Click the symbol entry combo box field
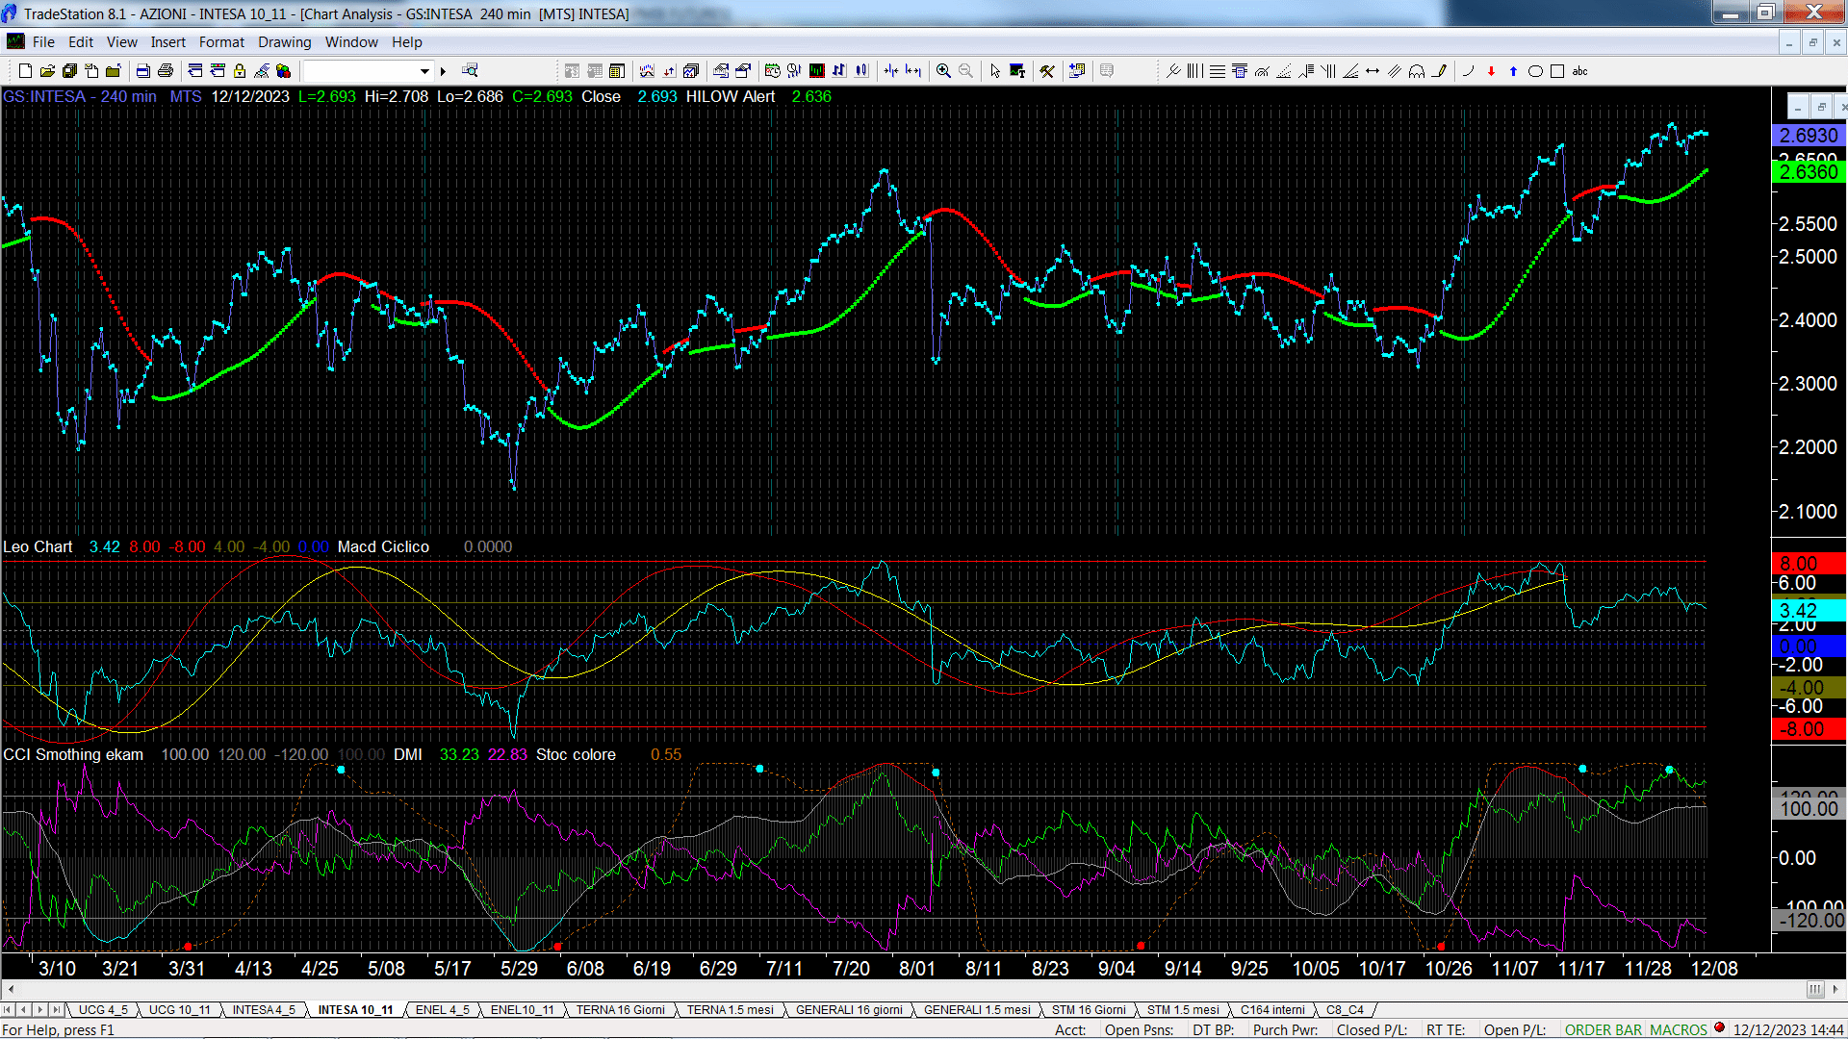 368,71
